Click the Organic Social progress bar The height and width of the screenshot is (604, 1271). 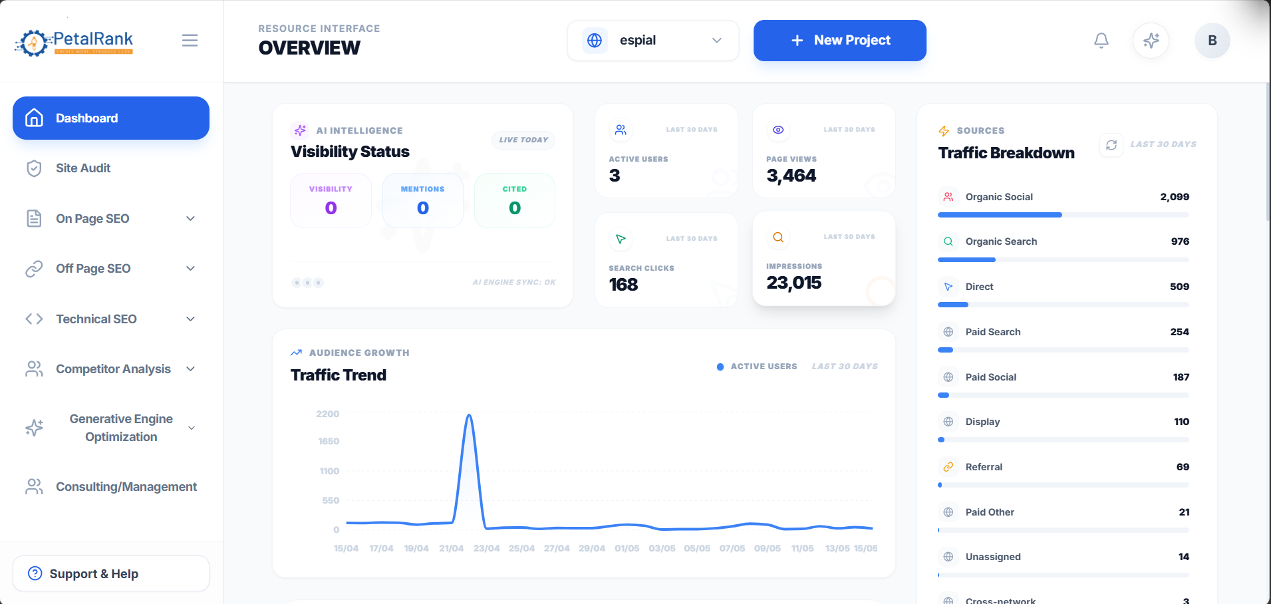click(1063, 215)
